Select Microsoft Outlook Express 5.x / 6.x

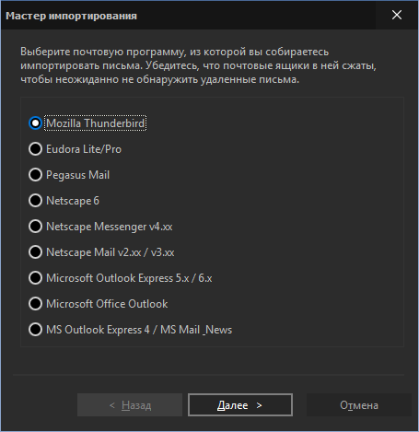(x=35, y=278)
